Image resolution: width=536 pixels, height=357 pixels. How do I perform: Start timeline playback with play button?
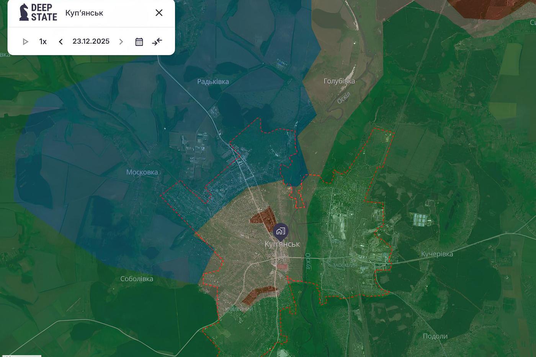[25, 42]
